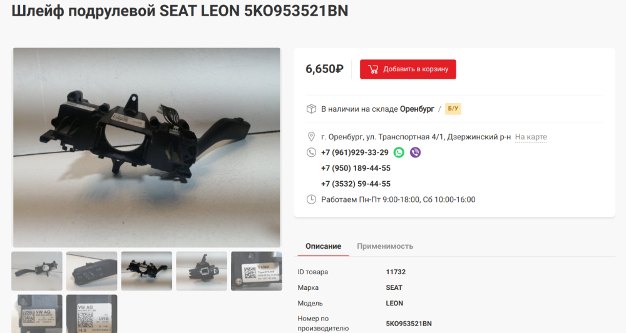Viewport: 626px width, 333px height.
Task: Click the shopping cart icon in red button
Action: (x=373, y=69)
